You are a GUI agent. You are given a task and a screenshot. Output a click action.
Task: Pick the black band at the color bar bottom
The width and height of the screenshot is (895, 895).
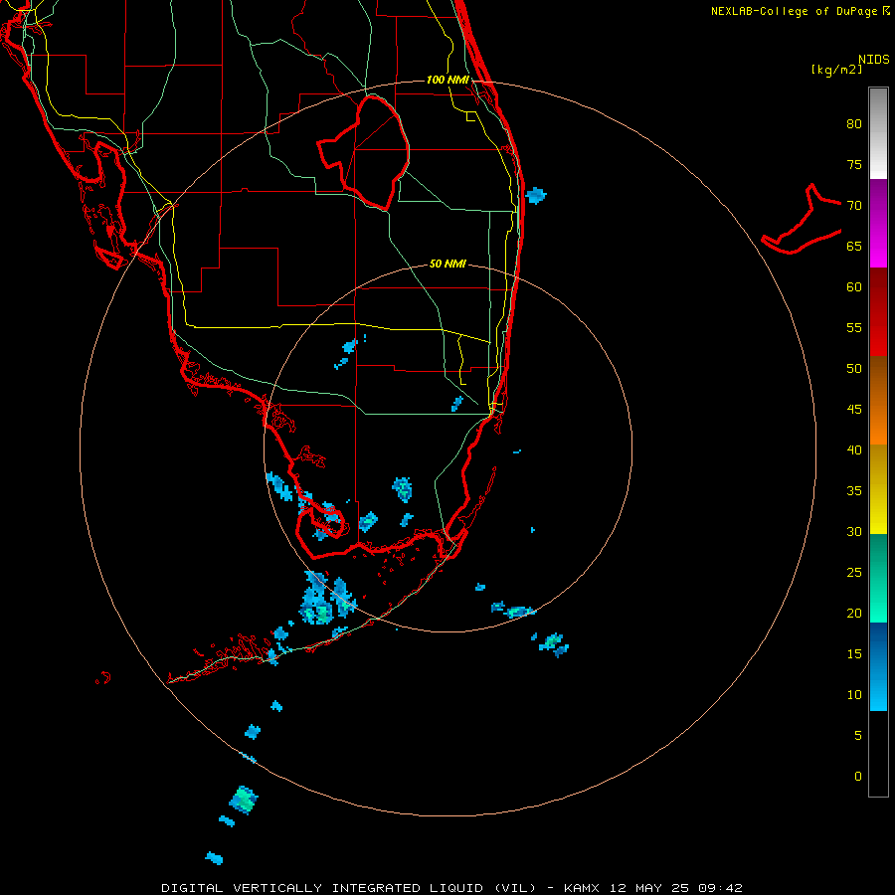(x=878, y=754)
